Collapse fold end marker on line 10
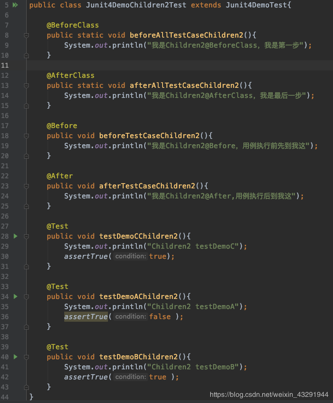Viewport: 333px width, 403px height. click(26, 55)
